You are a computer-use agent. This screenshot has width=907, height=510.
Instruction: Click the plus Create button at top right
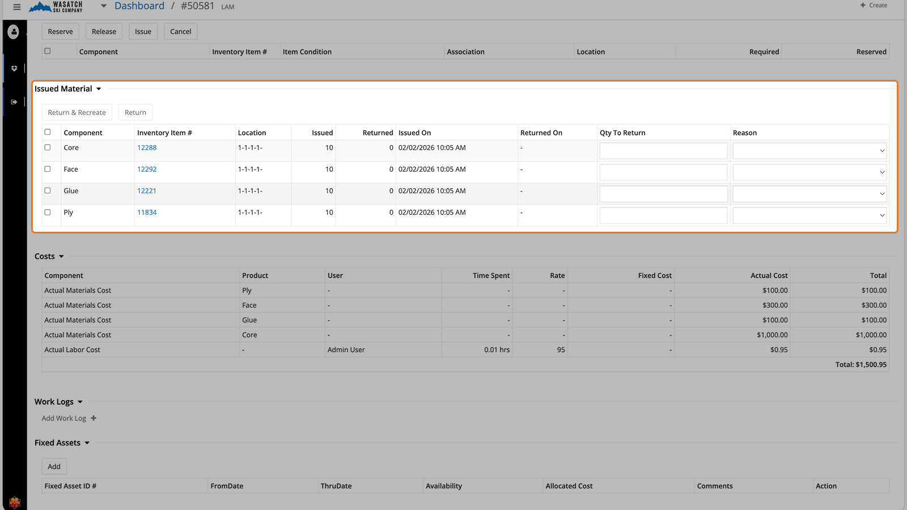click(x=874, y=6)
